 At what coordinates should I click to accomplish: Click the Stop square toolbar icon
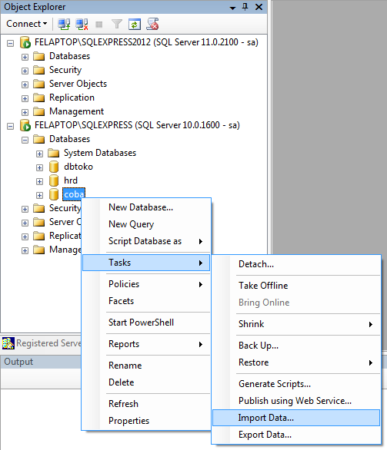[x=99, y=25]
